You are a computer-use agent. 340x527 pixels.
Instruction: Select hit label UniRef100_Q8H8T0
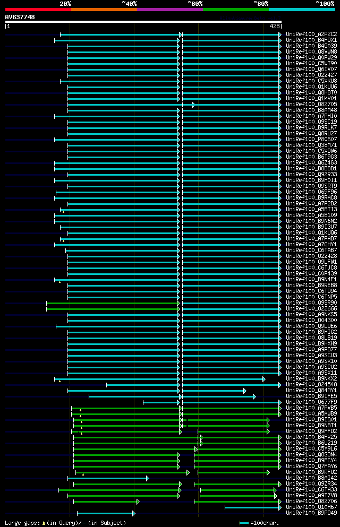pyautogui.click(x=311, y=93)
